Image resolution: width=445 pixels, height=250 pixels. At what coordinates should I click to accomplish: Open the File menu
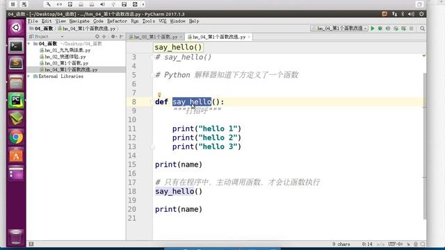coord(33,22)
